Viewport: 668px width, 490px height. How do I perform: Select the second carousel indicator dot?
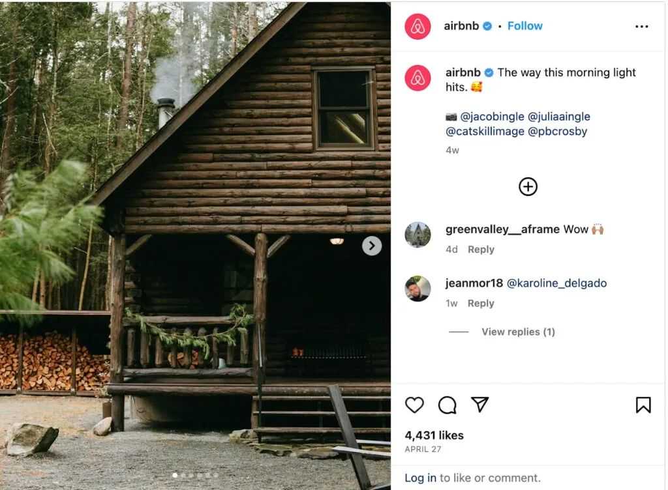(x=183, y=475)
